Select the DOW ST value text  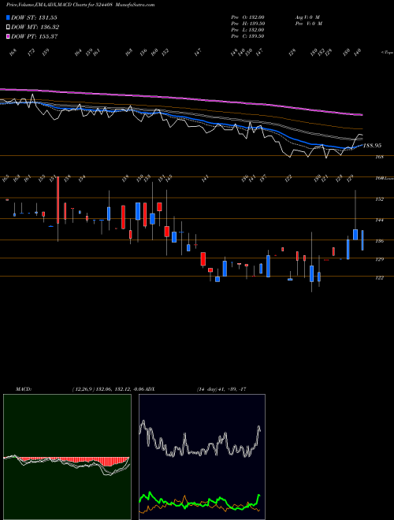point(48,17)
